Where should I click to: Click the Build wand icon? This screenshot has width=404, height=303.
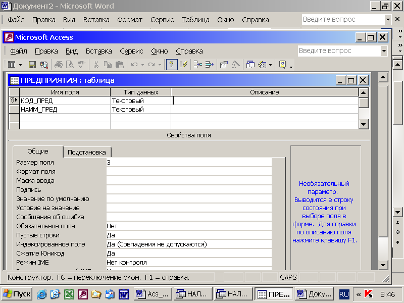click(x=235, y=65)
